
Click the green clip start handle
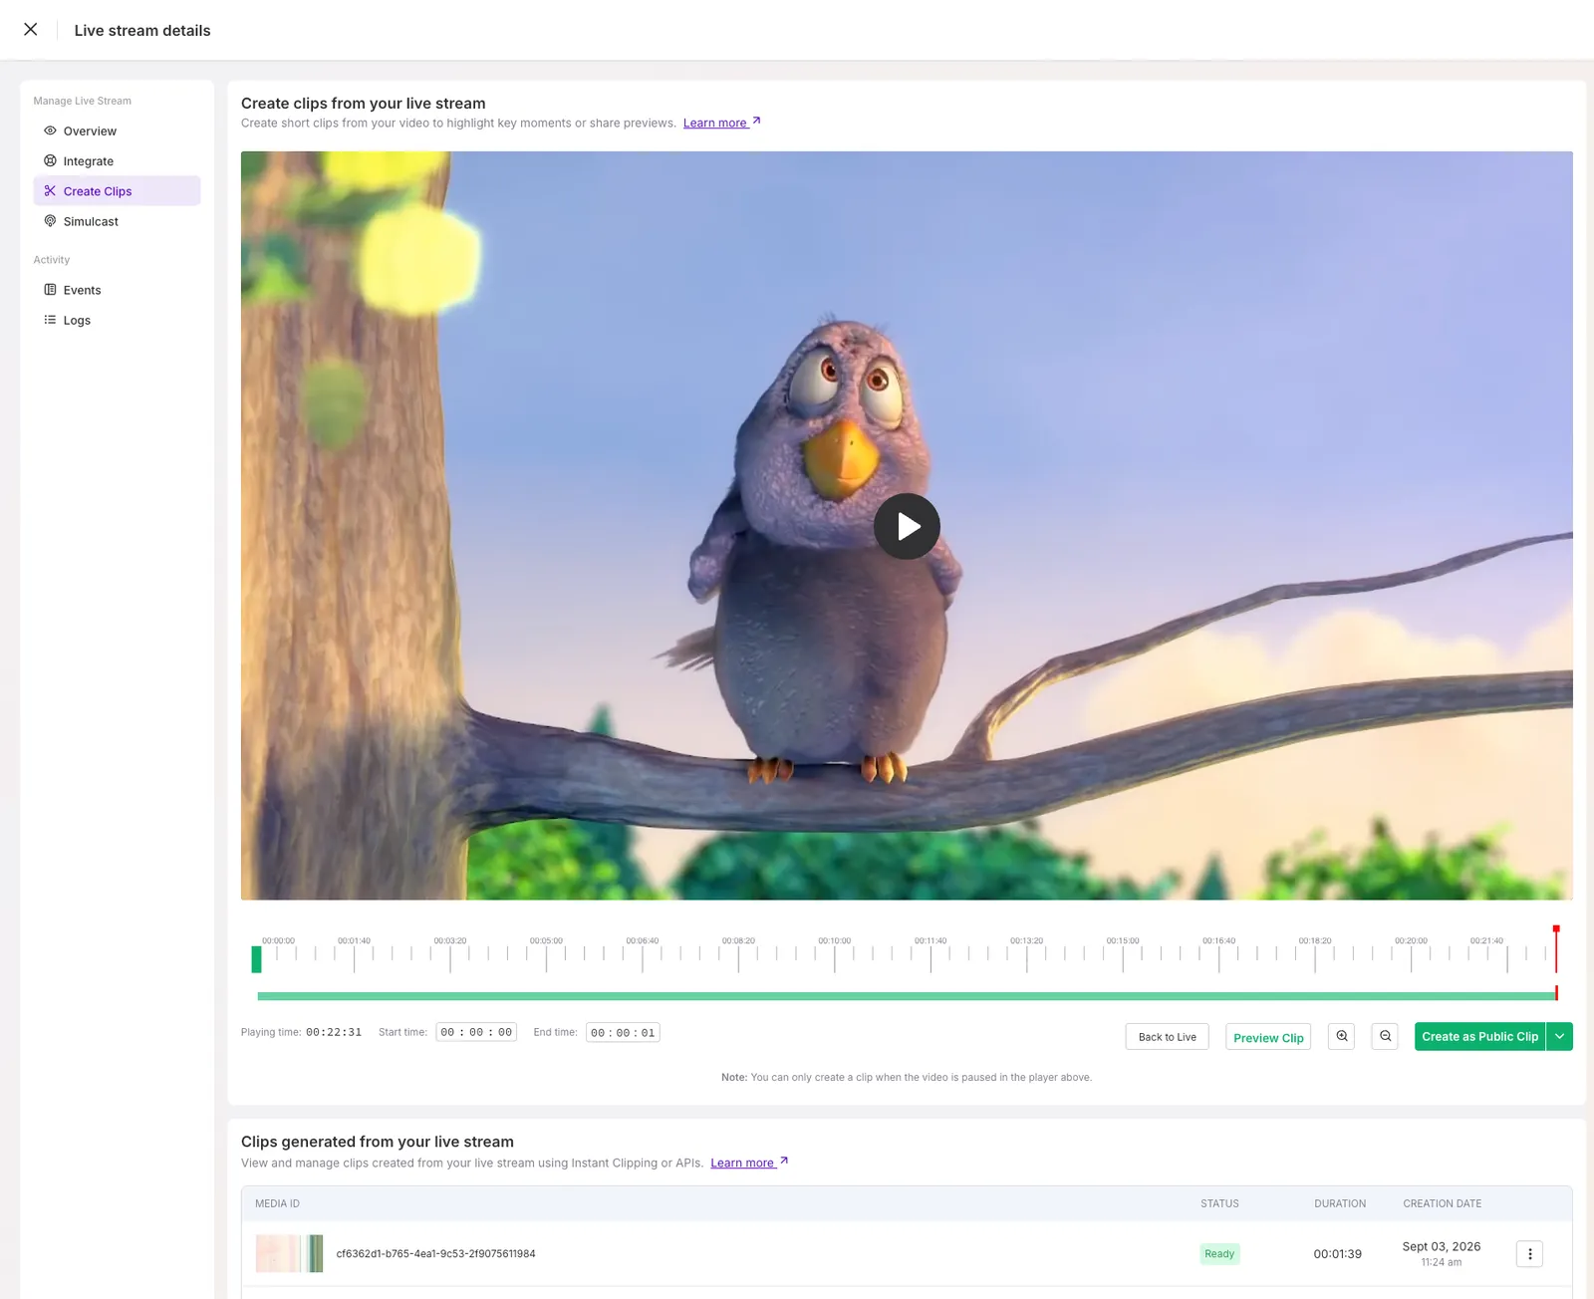coord(257,959)
